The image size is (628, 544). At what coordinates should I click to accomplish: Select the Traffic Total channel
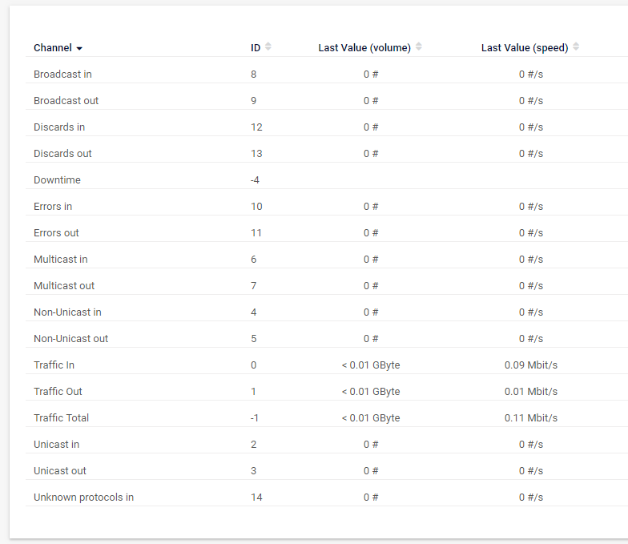tap(61, 418)
